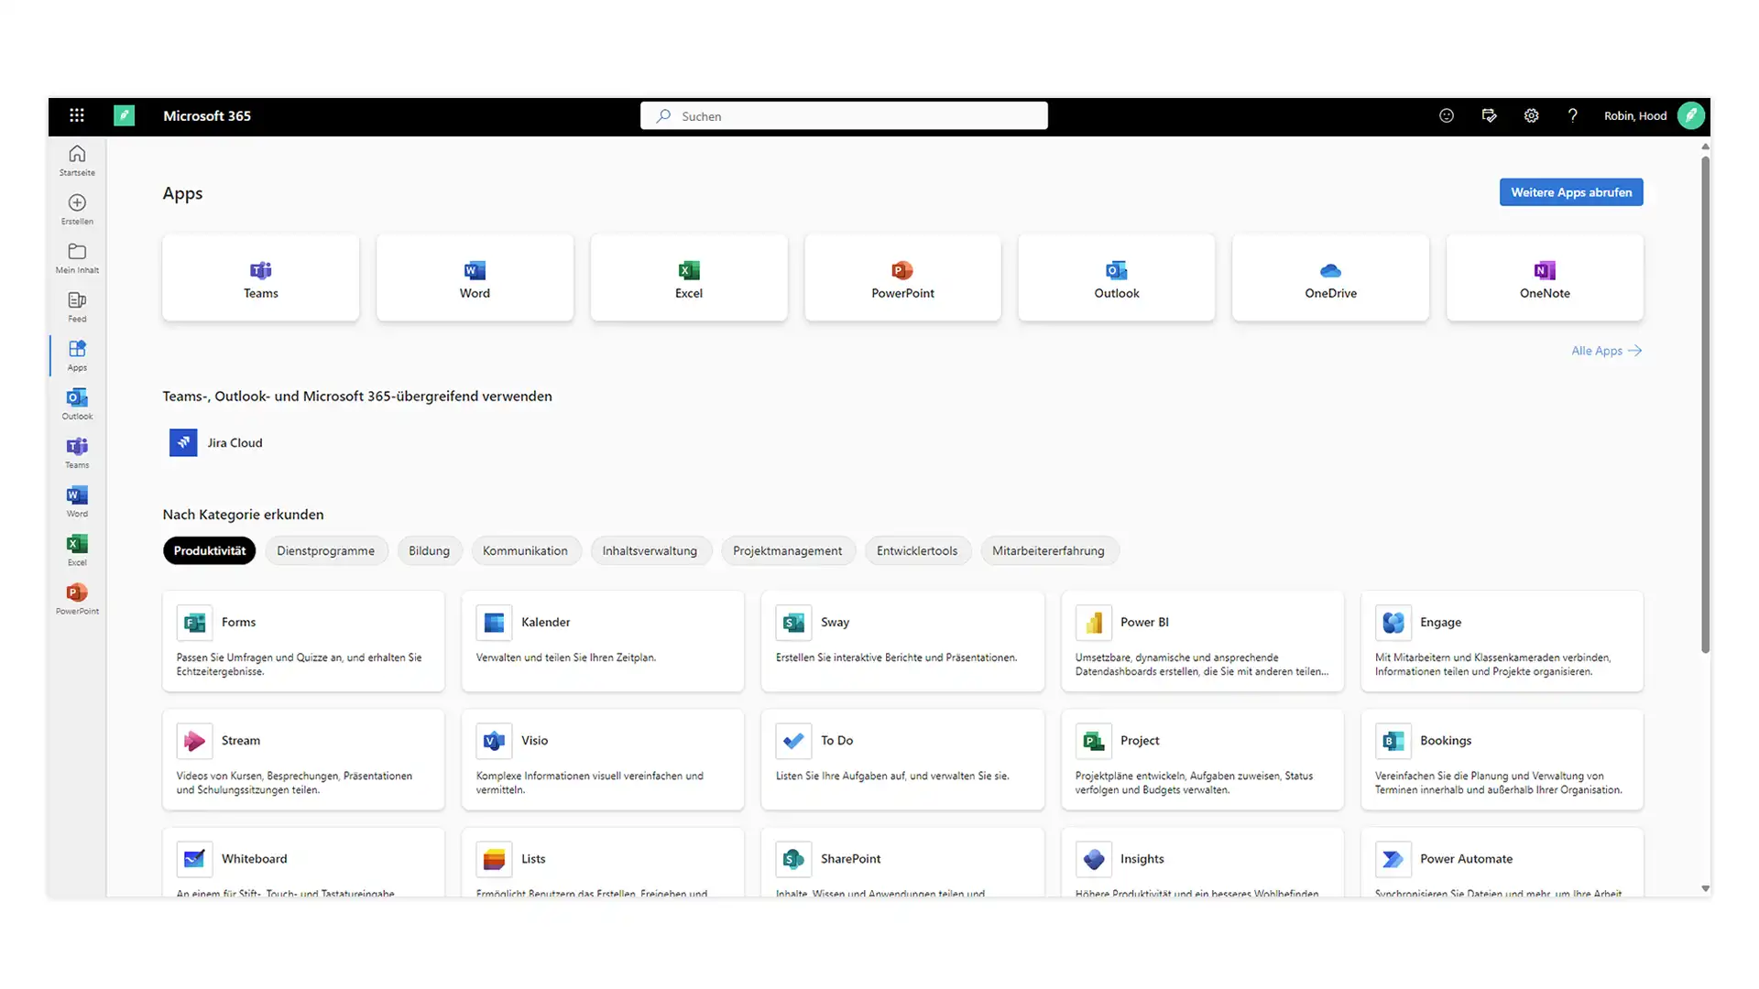Select the Dienstprogramme category chip
Viewport: 1759px width, 989px height.
(326, 550)
